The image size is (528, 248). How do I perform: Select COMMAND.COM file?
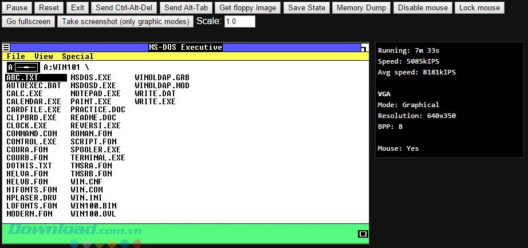(31, 133)
